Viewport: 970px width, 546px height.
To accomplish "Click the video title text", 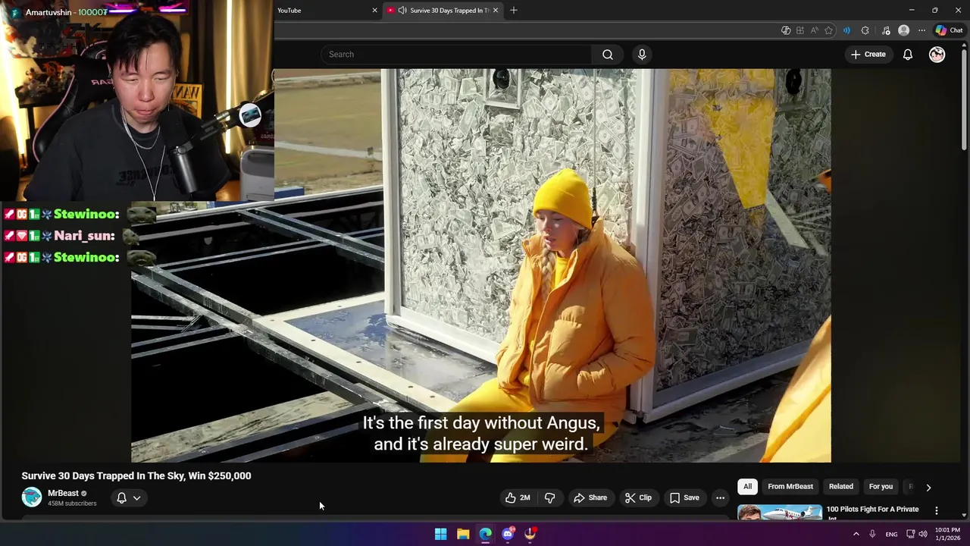I will point(136,475).
